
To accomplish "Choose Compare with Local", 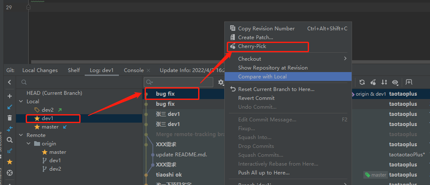I will coord(288,76).
